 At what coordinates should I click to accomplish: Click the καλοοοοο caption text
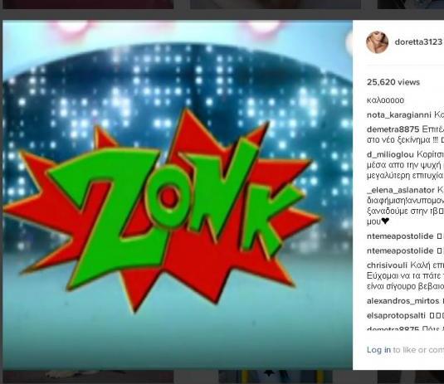[x=385, y=100]
